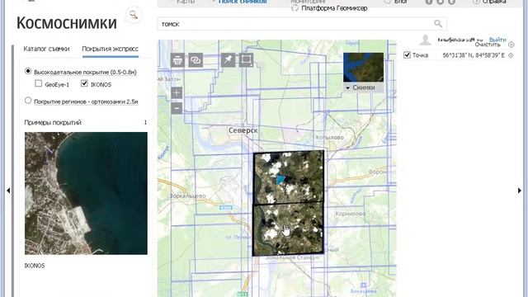Zoom in with the map plus button
Viewport: 528px width, 297px height.
pos(177,93)
